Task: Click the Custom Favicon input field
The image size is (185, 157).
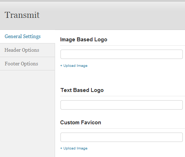Action: [x=122, y=137]
